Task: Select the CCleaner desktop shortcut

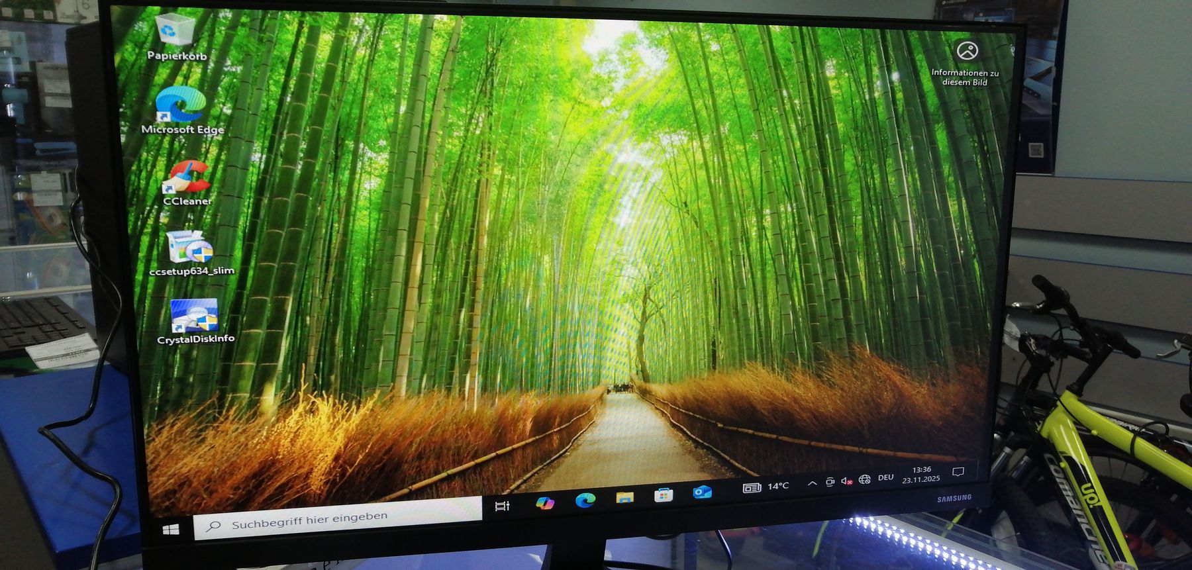Action: (187, 177)
